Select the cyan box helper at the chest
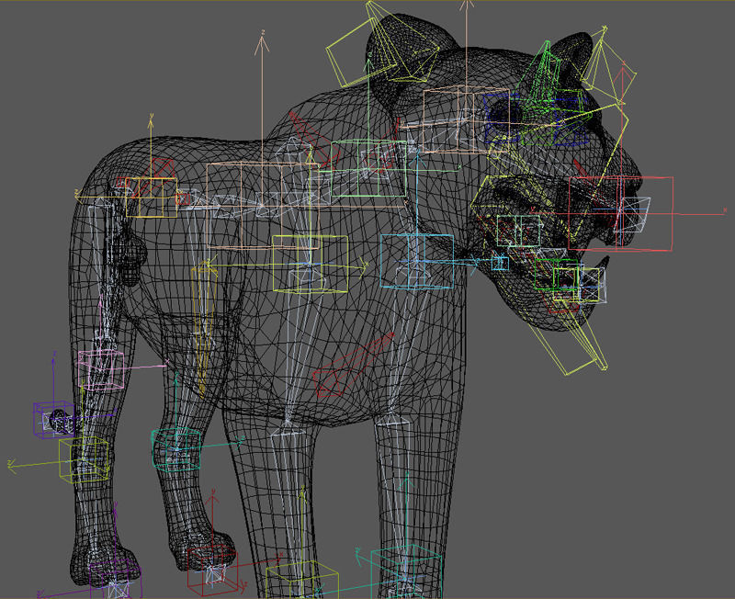 (x=417, y=261)
